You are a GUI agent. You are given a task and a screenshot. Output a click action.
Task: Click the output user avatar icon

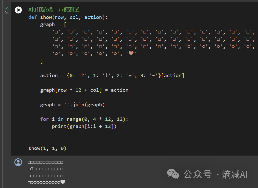pyautogui.click(x=18, y=162)
